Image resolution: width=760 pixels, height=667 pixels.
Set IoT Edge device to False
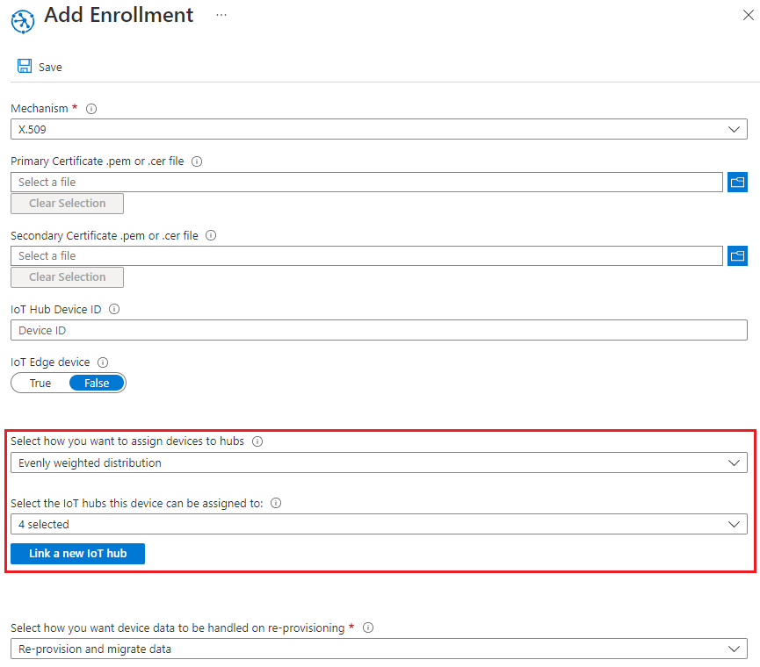[x=97, y=383]
